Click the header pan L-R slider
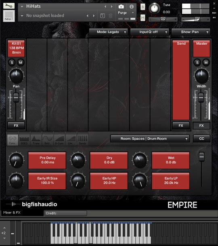218x246 pixels. [x=163, y=19]
